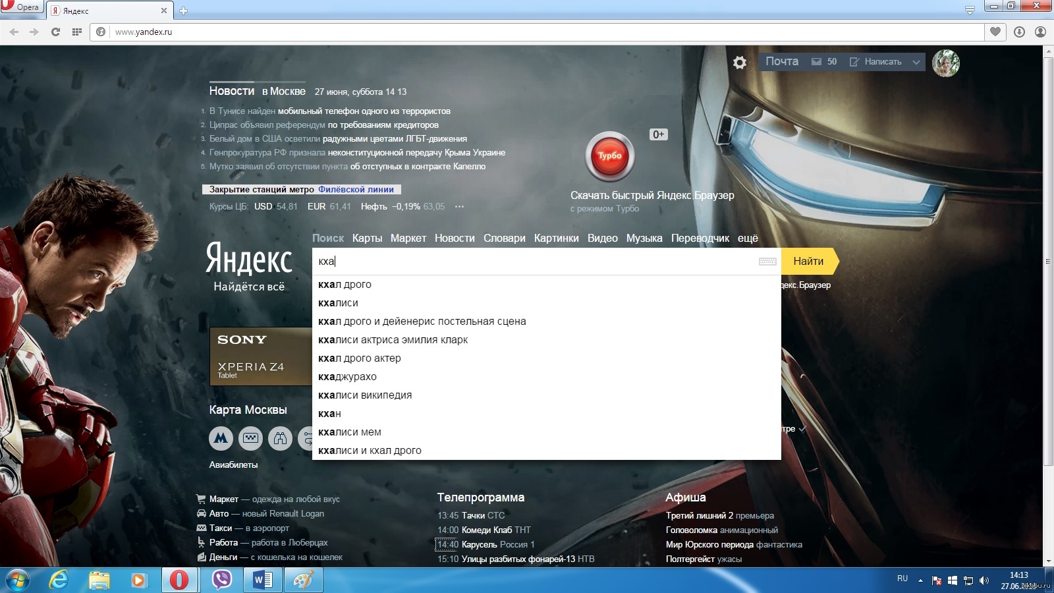
Task: Open the virtual keyboard in search box
Action: [767, 262]
